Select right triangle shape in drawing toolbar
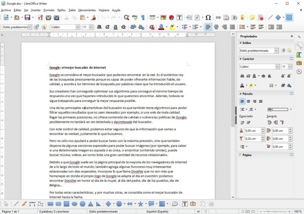The height and width of the screenshot is (214, 304). point(98,204)
